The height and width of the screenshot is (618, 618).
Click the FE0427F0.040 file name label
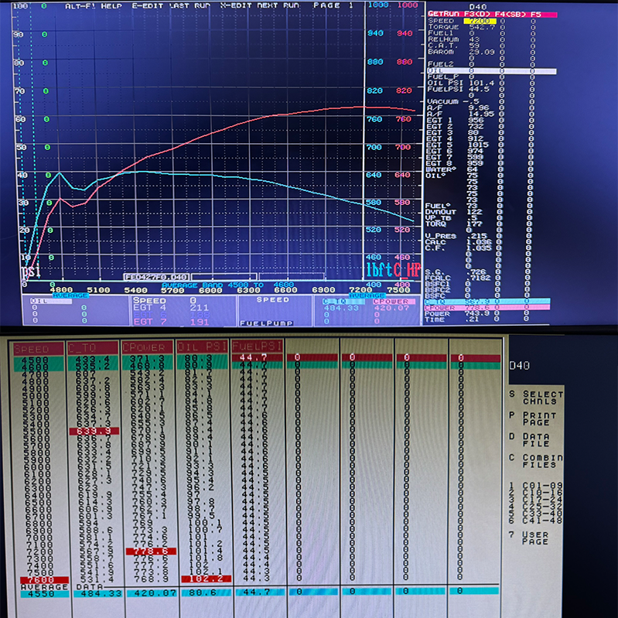156,276
